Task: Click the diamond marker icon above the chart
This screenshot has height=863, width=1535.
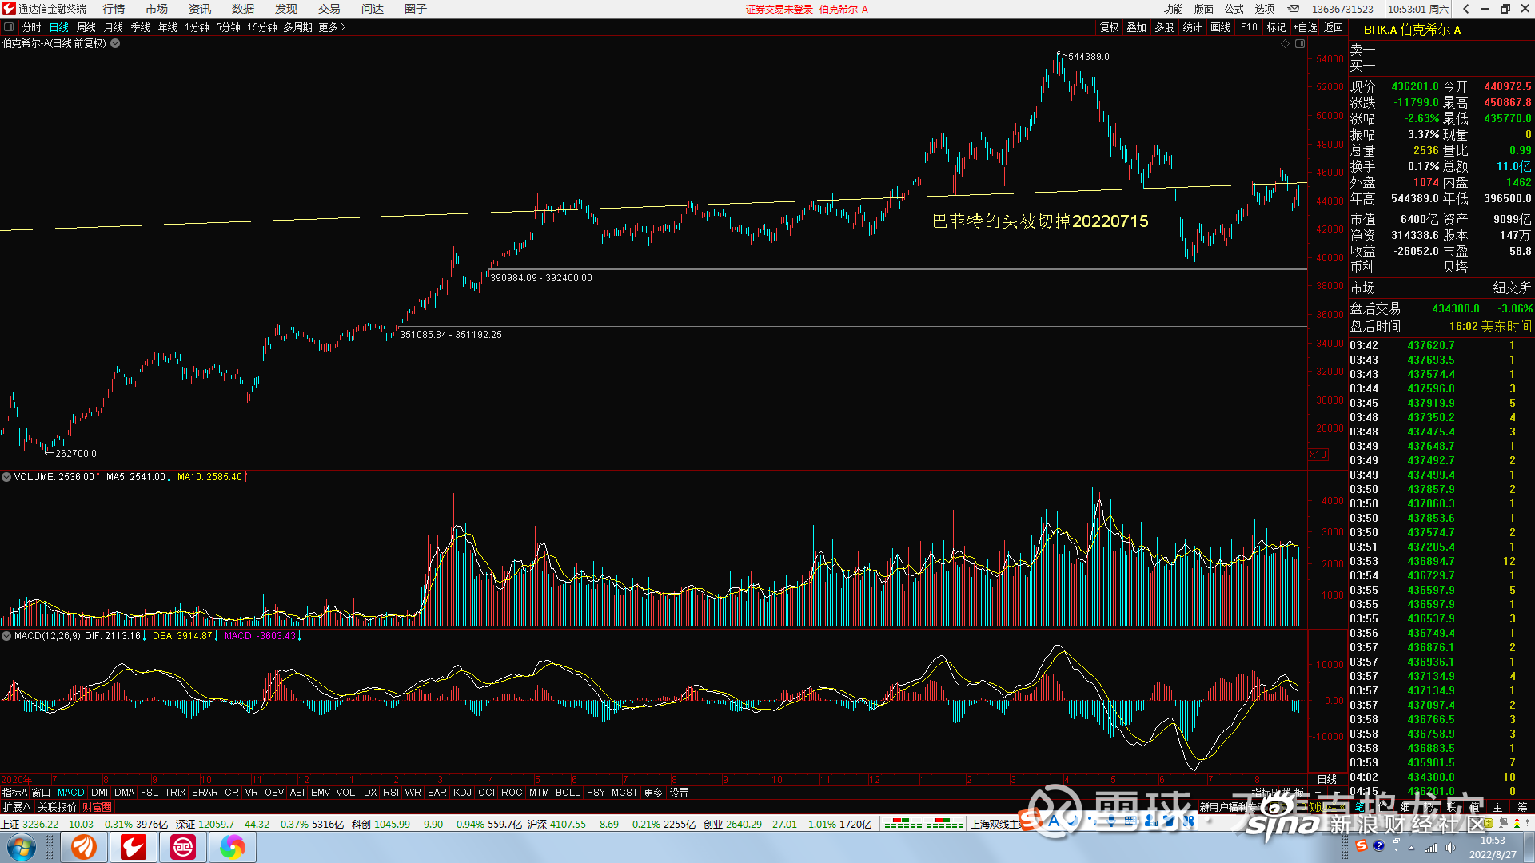Action: click(1286, 44)
